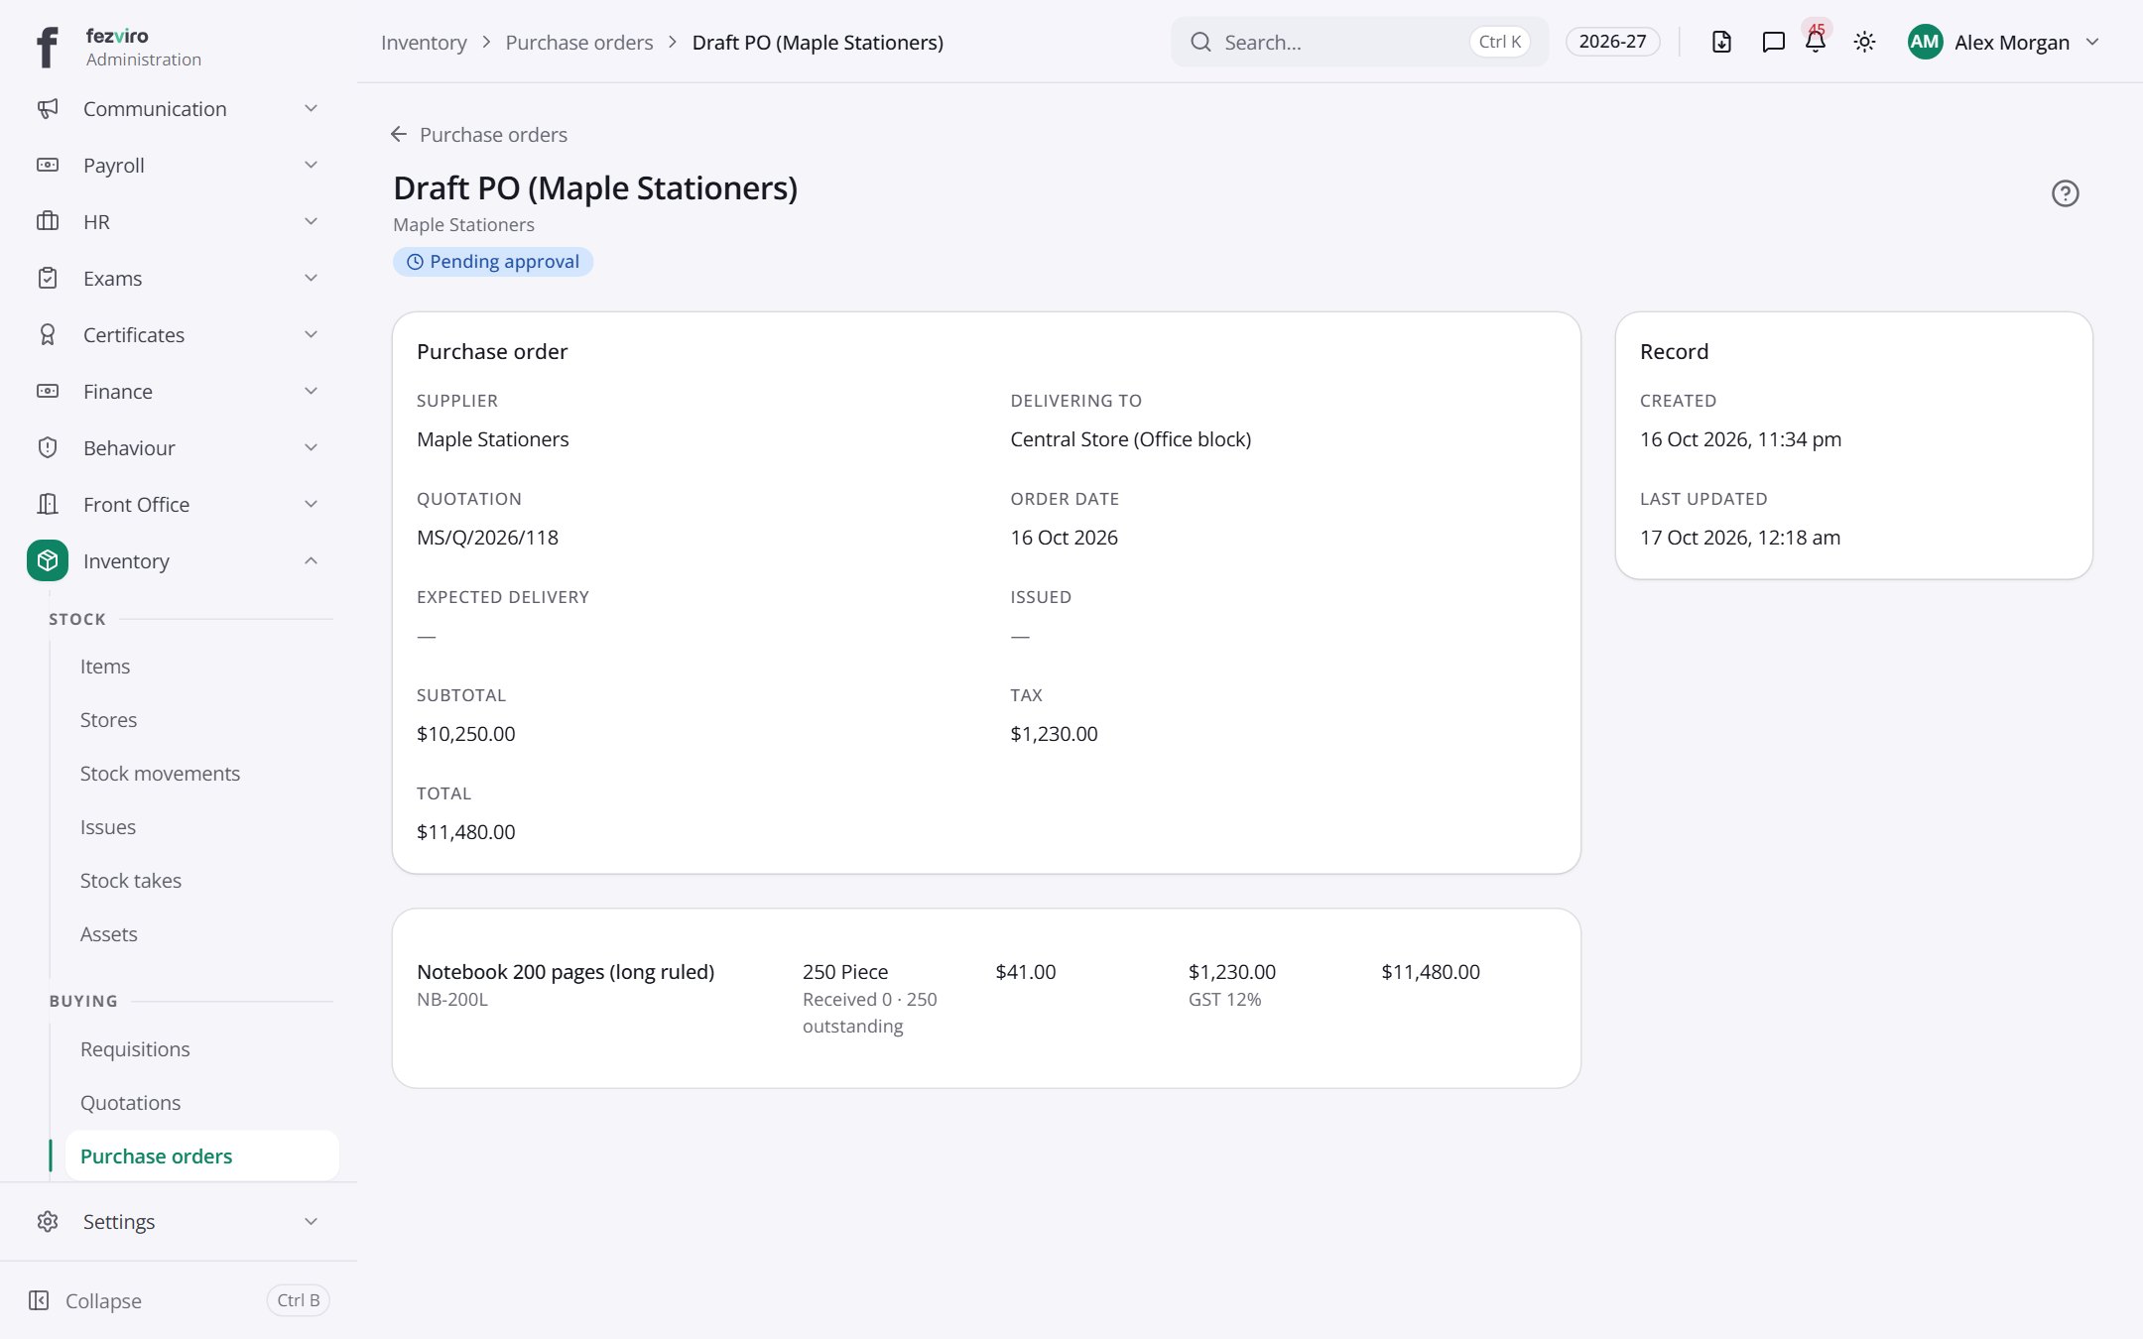Click the Collapse sidebar panel icon
Viewport: 2143px width, 1339px height.
coord(39,1300)
